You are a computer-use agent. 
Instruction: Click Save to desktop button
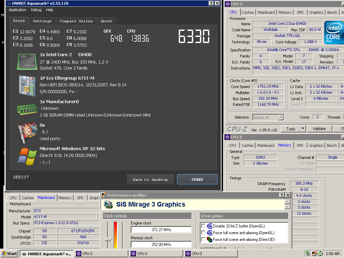(x=150, y=179)
